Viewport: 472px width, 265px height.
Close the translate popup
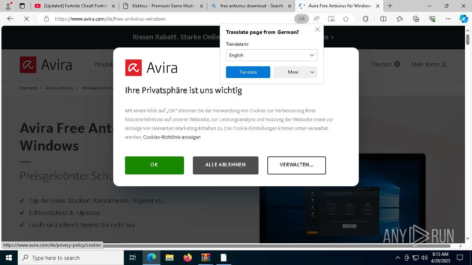coord(317,29)
